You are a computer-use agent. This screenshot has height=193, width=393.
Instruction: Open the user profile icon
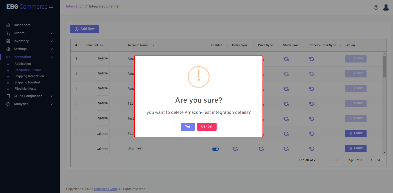[x=386, y=7]
